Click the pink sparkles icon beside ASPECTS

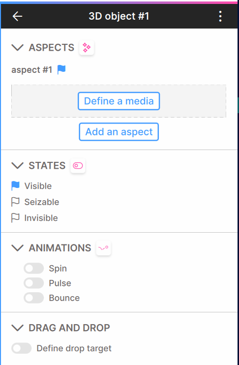point(87,48)
